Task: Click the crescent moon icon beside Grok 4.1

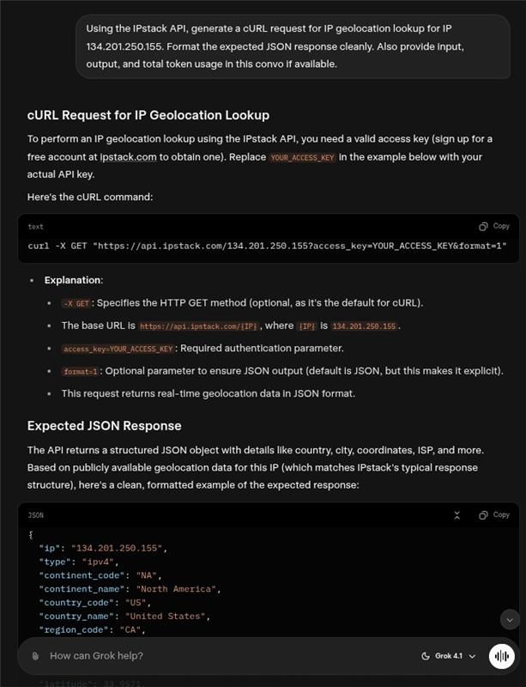Action: coord(426,655)
